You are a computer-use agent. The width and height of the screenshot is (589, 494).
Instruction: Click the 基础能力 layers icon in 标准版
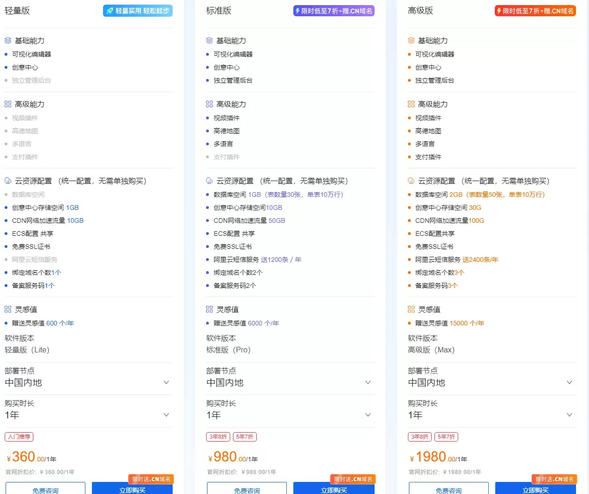click(209, 40)
